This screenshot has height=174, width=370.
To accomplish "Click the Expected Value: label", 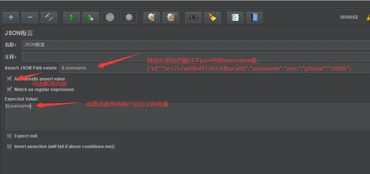I will tap(22, 99).
